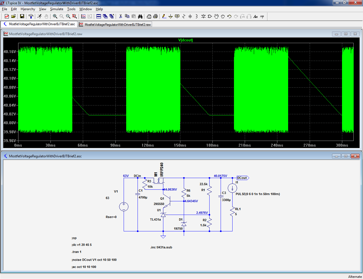Minimize the .asc schematic sub-window
The height and width of the screenshot is (279, 363).
pos(336,156)
